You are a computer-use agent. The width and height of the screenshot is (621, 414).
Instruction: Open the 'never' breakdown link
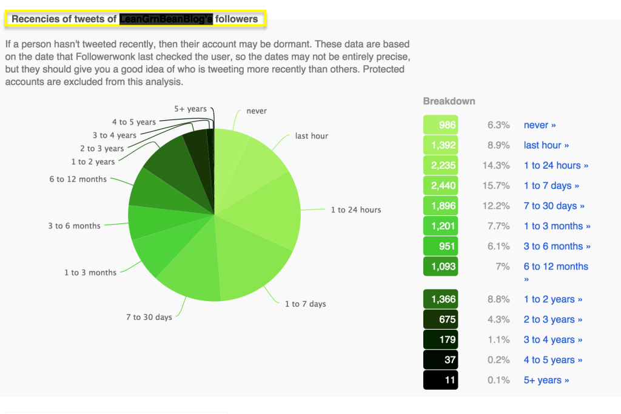540,125
